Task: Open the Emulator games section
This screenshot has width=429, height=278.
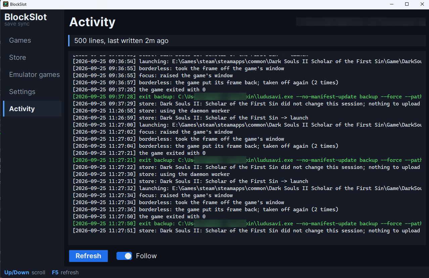Action: 32,75
